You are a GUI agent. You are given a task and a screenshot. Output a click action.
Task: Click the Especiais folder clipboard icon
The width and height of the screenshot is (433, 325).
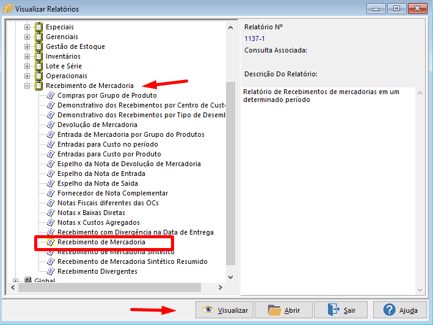click(38, 27)
